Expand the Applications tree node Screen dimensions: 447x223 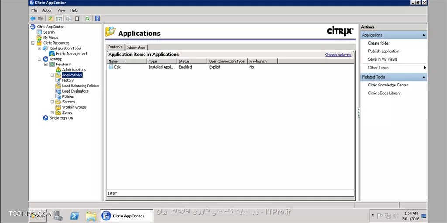(x=52, y=75)
